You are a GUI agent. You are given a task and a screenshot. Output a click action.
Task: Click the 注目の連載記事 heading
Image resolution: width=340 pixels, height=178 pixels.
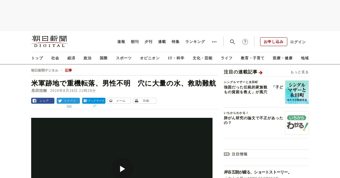241,72
